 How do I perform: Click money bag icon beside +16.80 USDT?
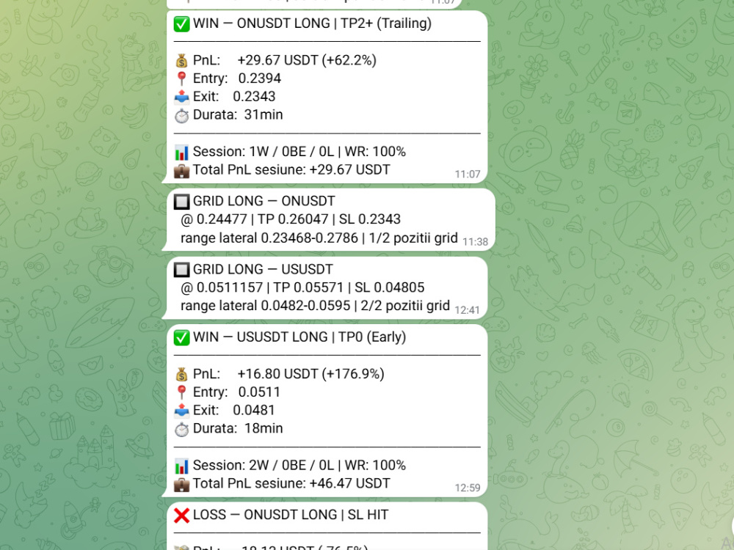[x=181, y=375]
